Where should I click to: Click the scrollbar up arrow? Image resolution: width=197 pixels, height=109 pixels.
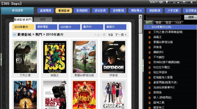point(140,17)
